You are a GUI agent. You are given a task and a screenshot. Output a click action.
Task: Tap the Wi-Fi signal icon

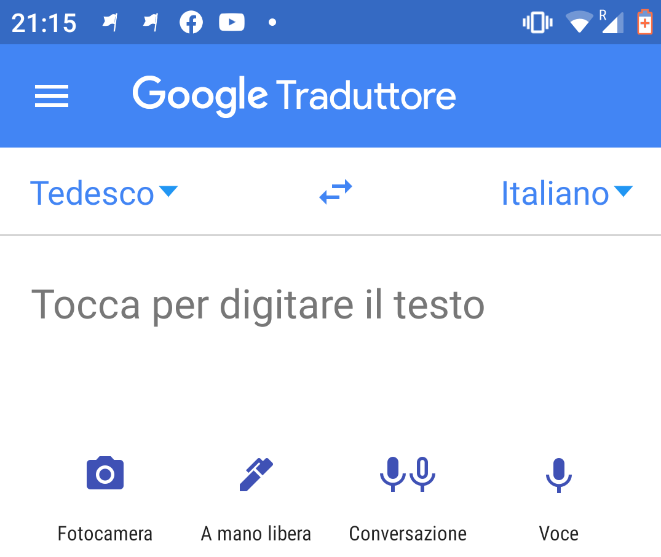point(579,22)
